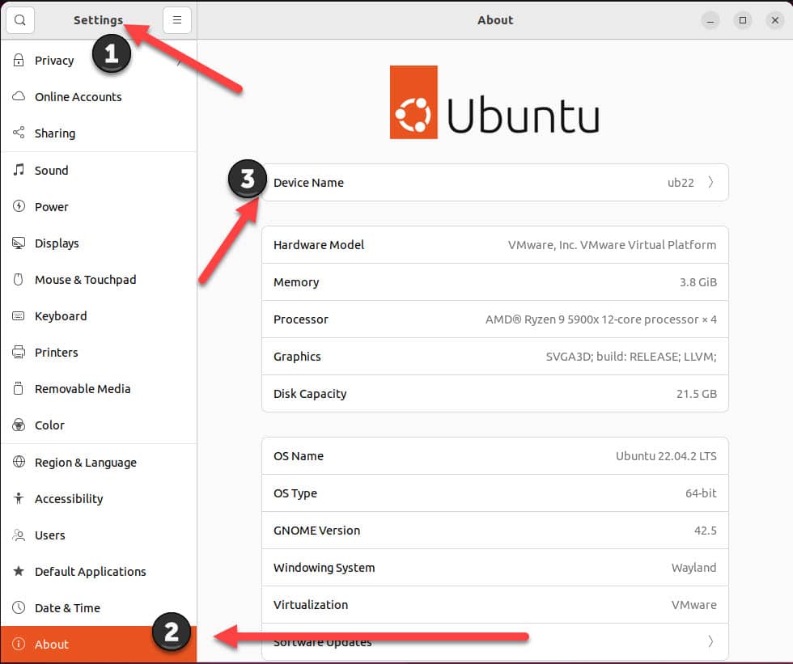Screen dimensions: 793x664
Task: Open the hamburger menu button
Action: tap(177, 19)
